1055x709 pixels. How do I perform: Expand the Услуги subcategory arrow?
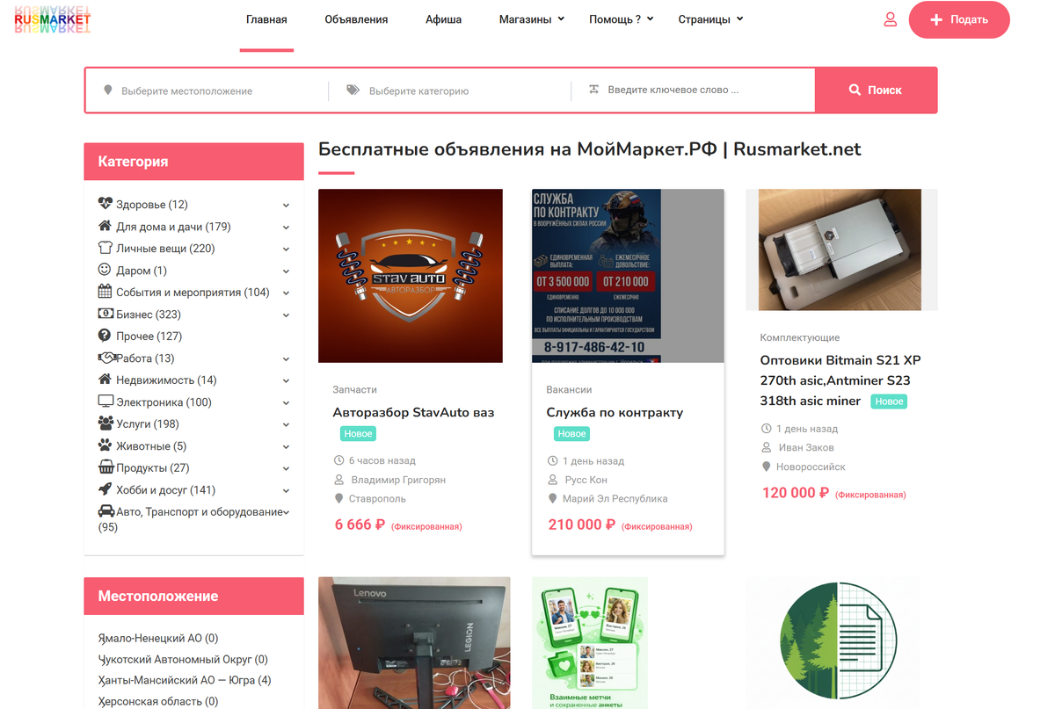(x=286, y=424)
